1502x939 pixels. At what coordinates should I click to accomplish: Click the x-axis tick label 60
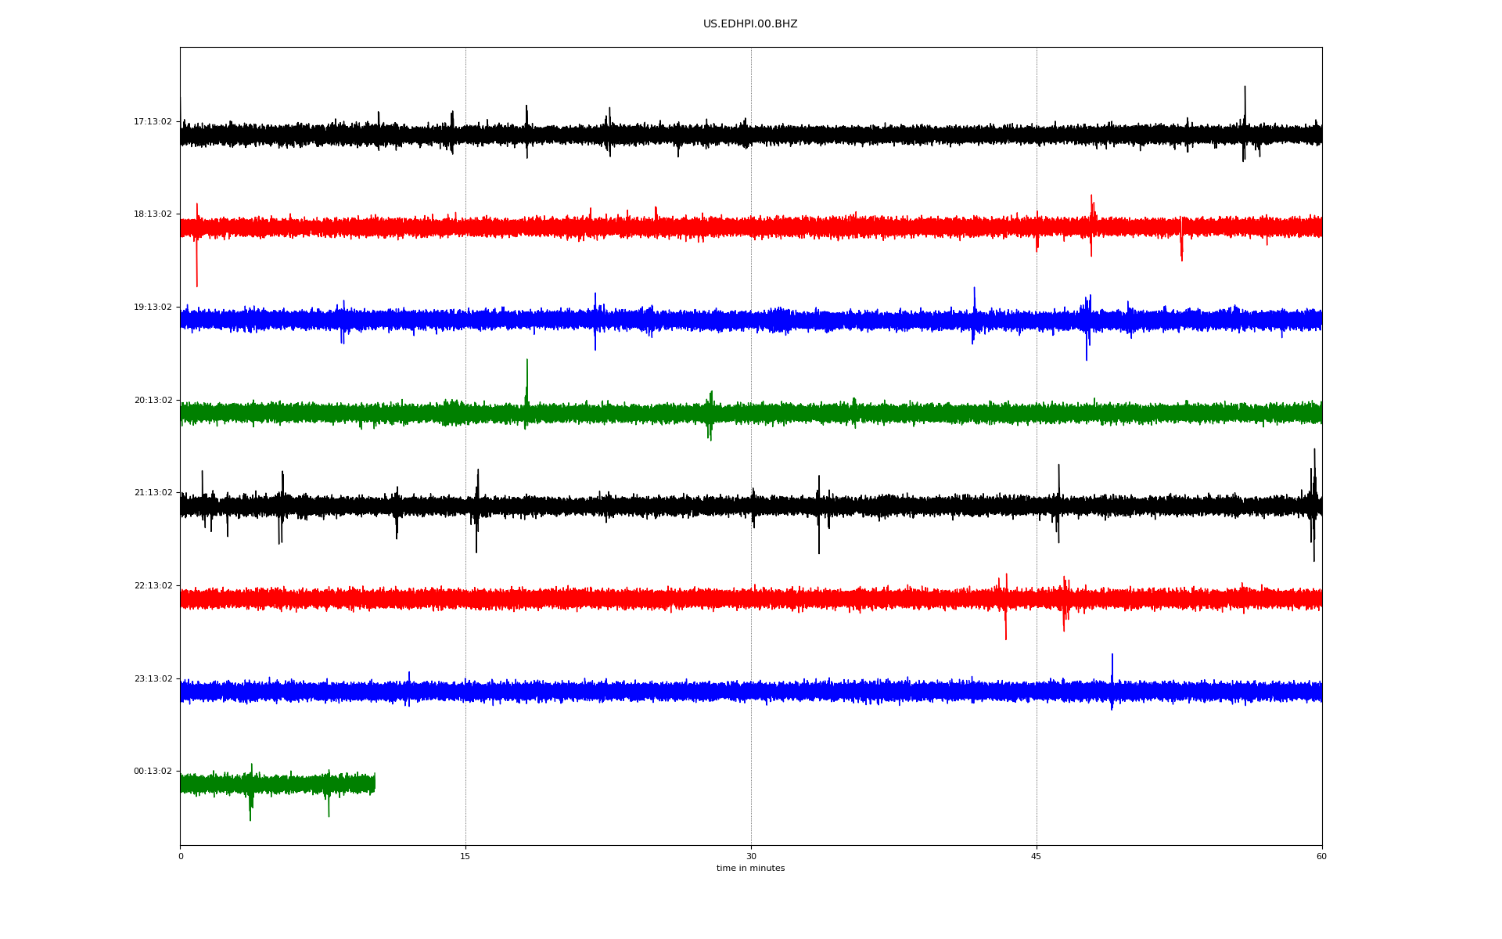1321,856
